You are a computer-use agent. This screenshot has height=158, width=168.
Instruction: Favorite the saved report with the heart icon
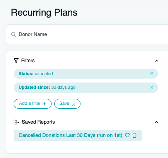click(x=127, y=135)
